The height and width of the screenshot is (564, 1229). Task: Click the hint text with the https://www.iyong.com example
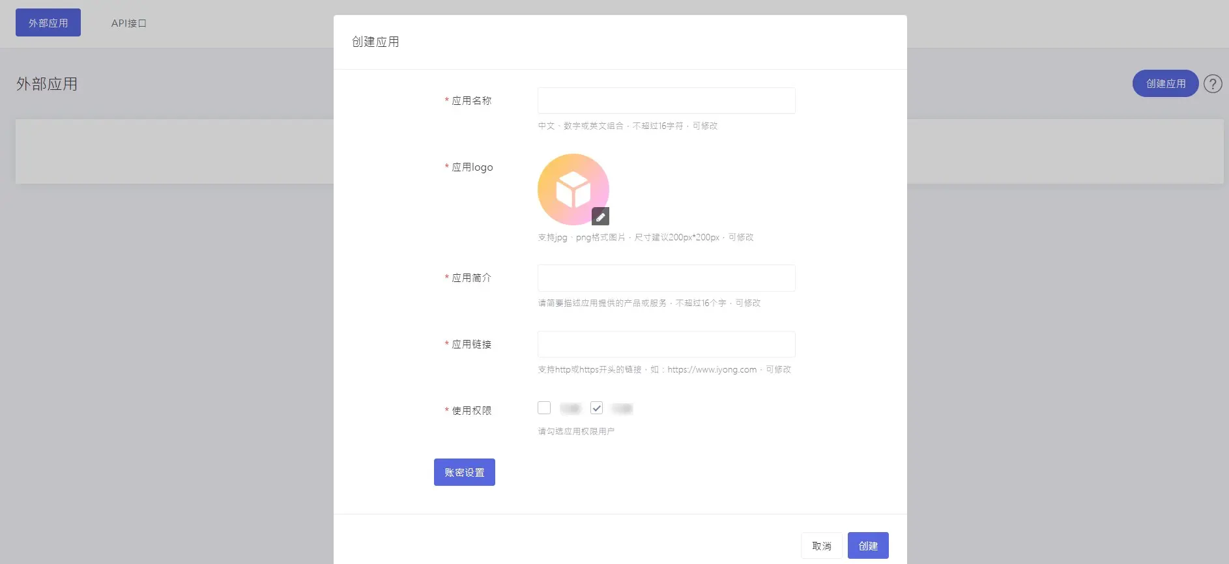(663, 370)
